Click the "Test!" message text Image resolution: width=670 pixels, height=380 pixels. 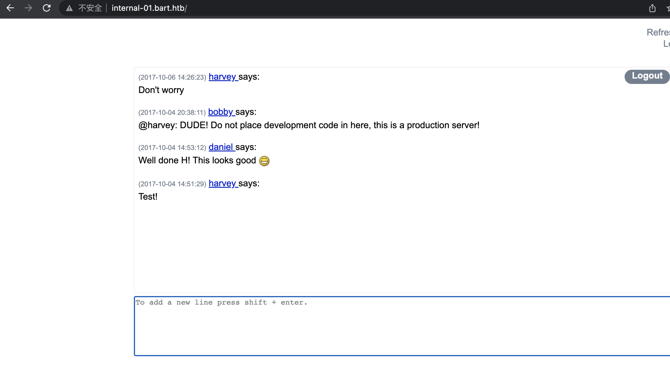[148, 197]
